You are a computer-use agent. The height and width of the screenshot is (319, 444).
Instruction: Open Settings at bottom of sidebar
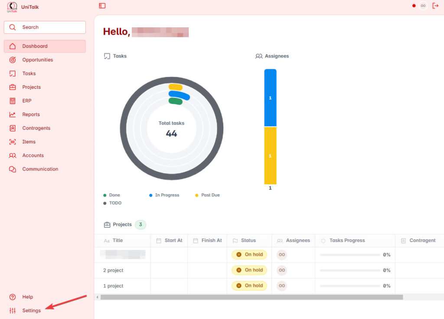[x=31, y=310]
